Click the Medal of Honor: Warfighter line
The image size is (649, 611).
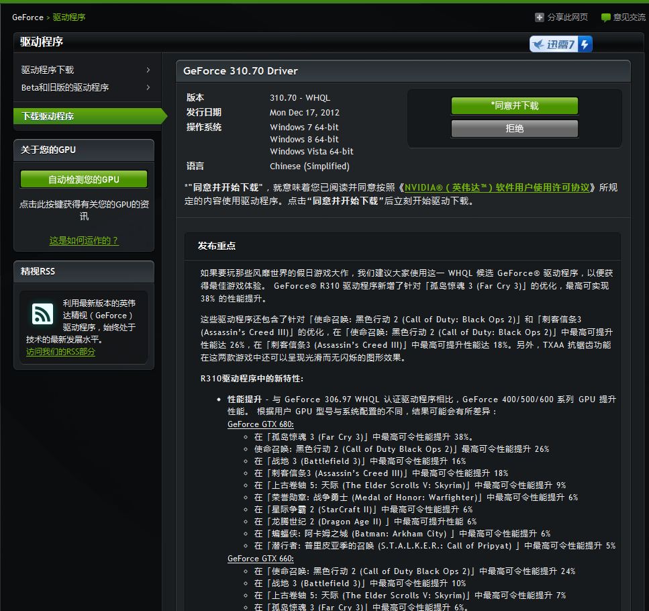(416, 498)
